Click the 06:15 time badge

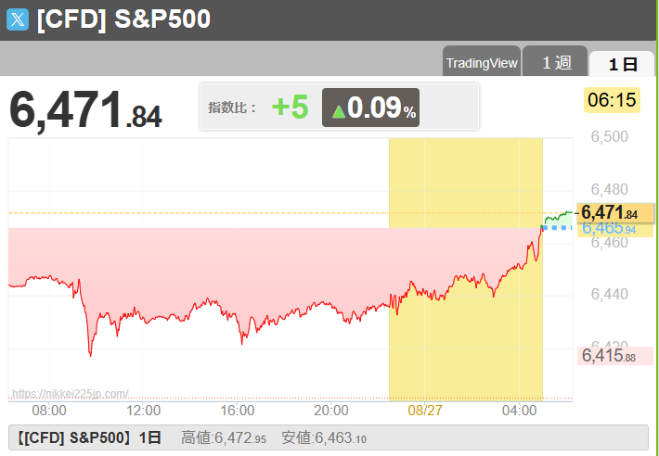612,100
